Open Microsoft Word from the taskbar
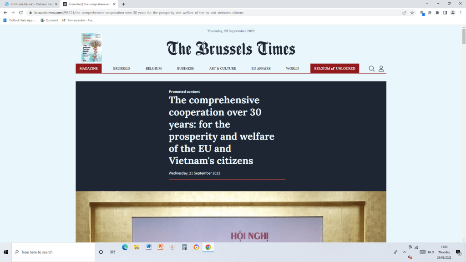This screenshot has height=262, width=466. [x=148, y=247]
